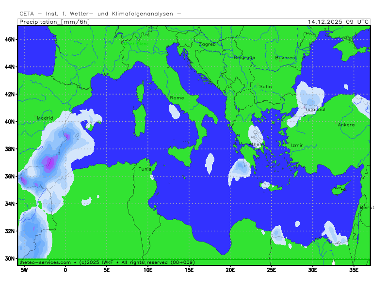Click the Izmir city label
Screen dimensions: 388x291
pos(297,145)
